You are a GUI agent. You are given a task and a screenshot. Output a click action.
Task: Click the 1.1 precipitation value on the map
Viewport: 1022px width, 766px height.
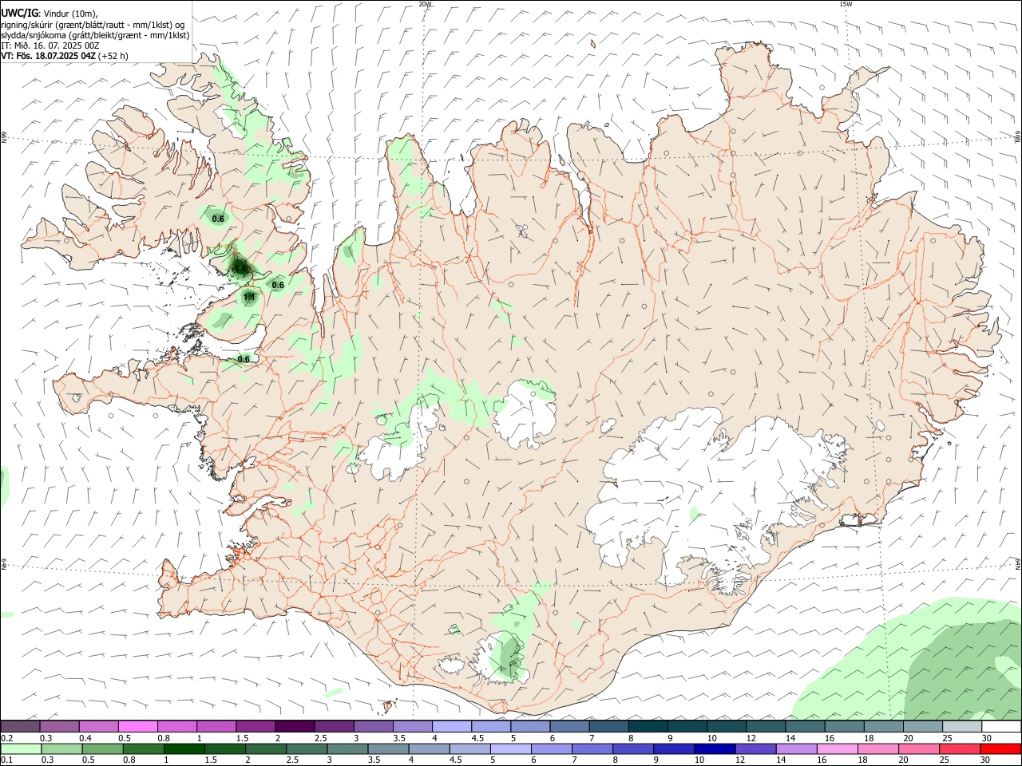coord(249,297)
